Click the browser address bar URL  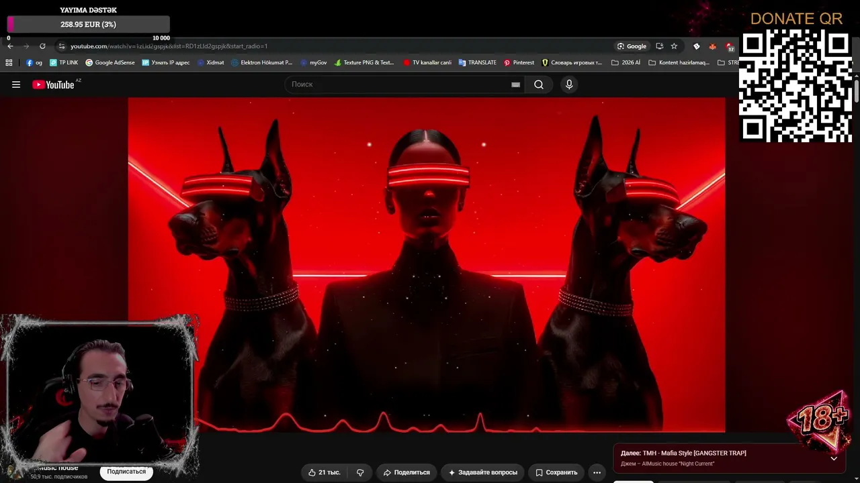pyautogui.click(x=169, y=46)
